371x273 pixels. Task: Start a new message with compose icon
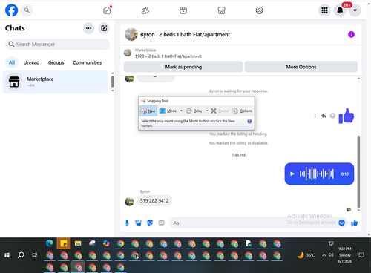coord(104,28)
